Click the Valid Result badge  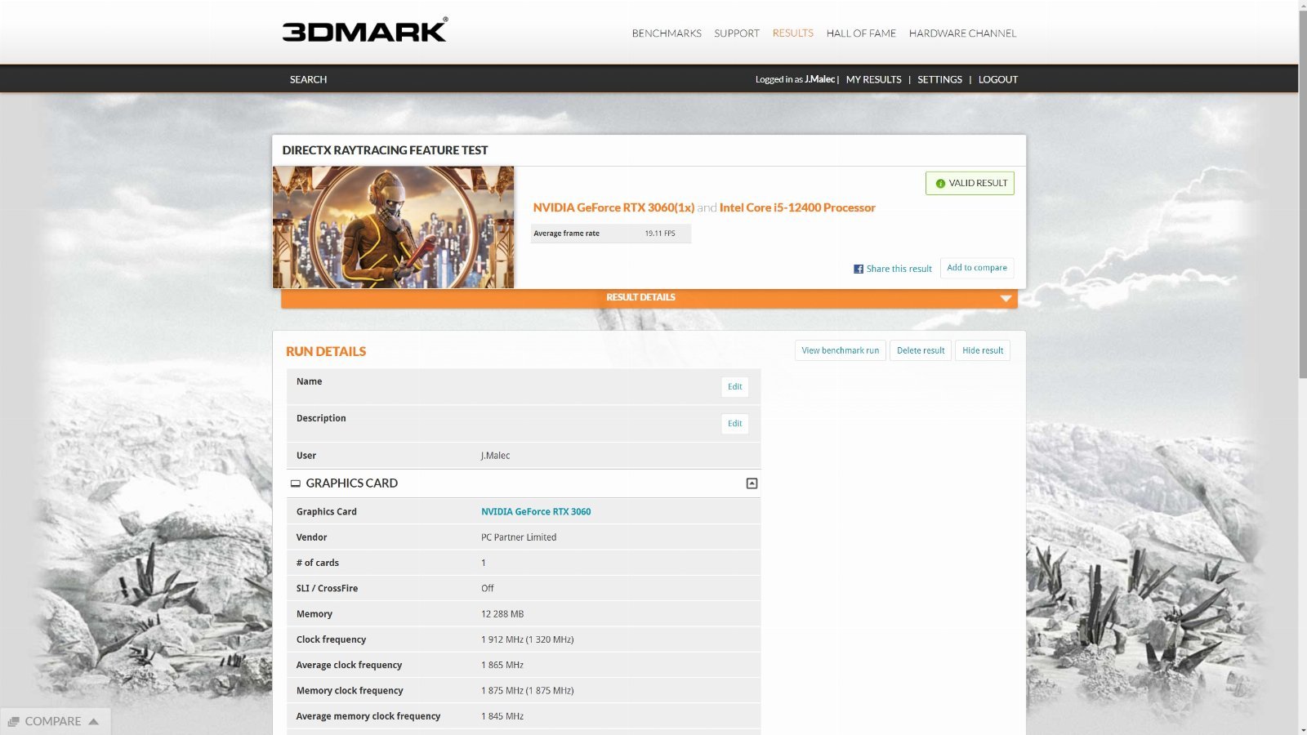click(x=970, y=183)
